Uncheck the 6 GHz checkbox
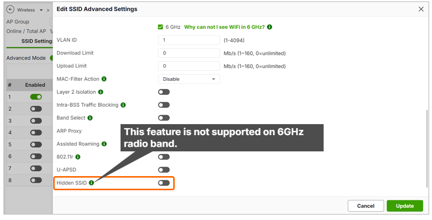 (161, 27)
